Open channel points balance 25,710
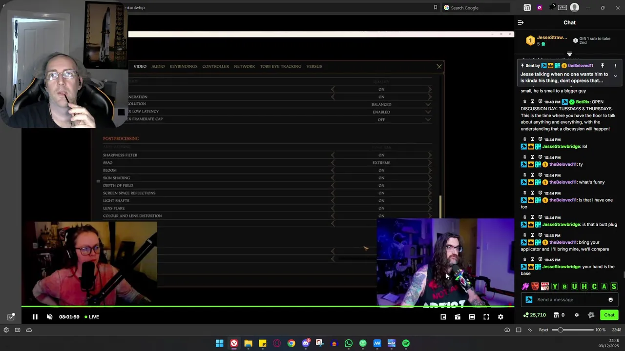The image size is (625, 351). coord(534,315)
